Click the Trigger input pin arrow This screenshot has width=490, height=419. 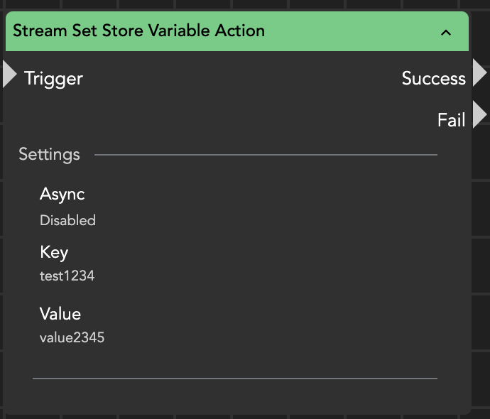[x=9, y=74]
